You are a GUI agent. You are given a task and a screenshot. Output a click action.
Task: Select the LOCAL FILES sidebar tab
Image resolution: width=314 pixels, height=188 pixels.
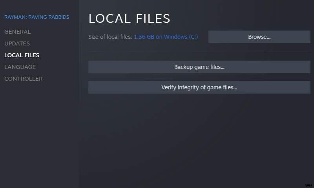click(22, 55)
